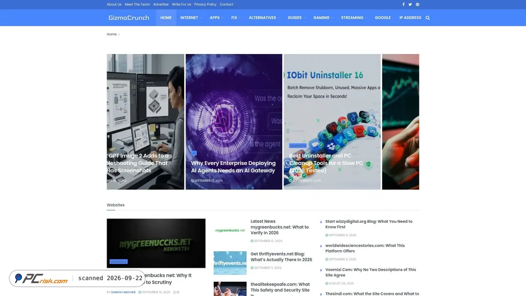This screenshot has width=526, height=296.
Task: Open the mygreenbucks featured image
Action: [x=156, y=243]
